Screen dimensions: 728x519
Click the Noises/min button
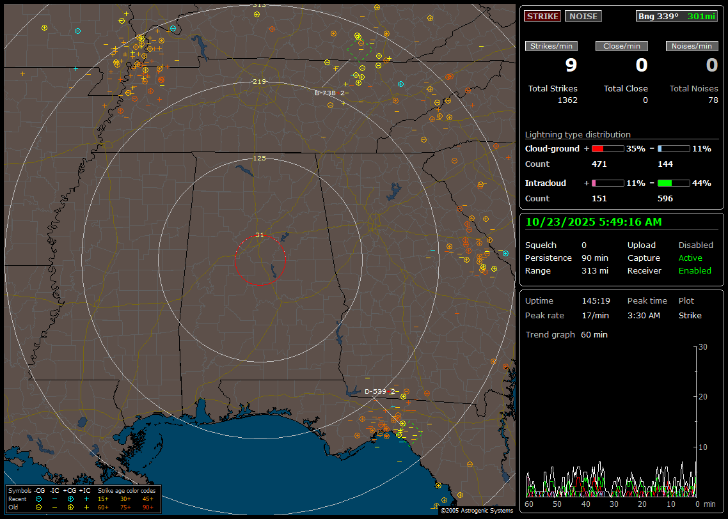(x=692, y=46)
